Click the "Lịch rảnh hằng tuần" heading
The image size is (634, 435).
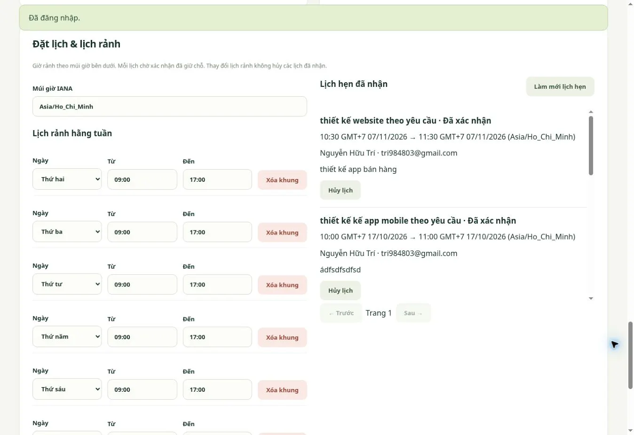click(72, 133)
